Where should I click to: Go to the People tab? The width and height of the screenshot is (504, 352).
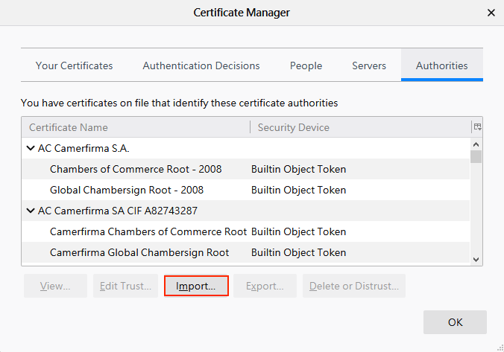tap(306, 65)
